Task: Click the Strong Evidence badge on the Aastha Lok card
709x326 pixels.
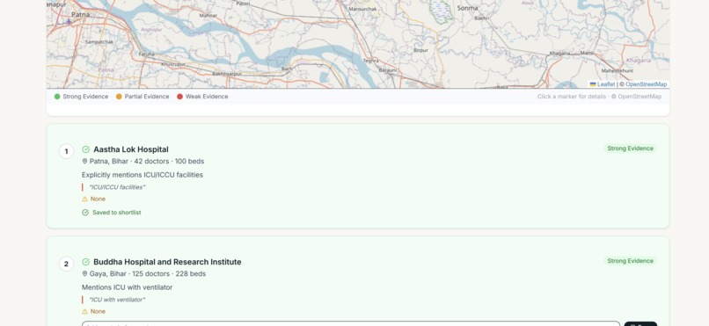Action: tap(631, 149)
